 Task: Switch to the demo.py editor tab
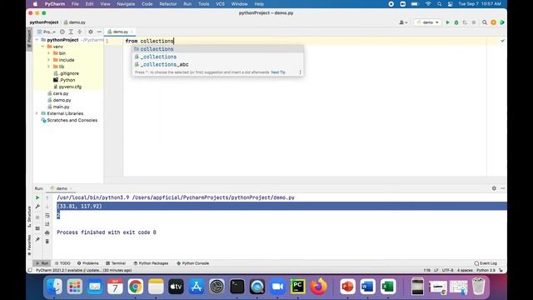point(120,32)
